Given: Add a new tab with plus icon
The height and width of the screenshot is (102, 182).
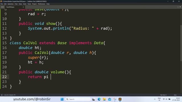Looking at the screenshot, I should click(x=178, y=7).
